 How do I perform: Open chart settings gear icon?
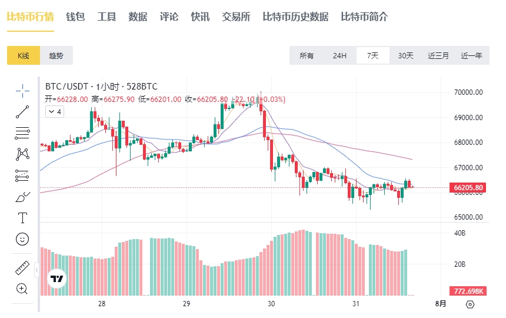(470, 304)
